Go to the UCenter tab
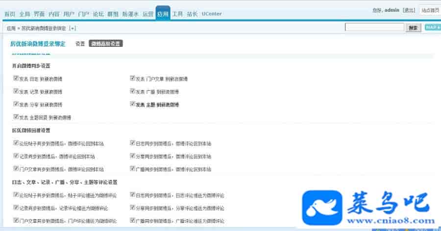Image resolution: width=441 pixels, height=231 pixels. click(x=212, y=14)
